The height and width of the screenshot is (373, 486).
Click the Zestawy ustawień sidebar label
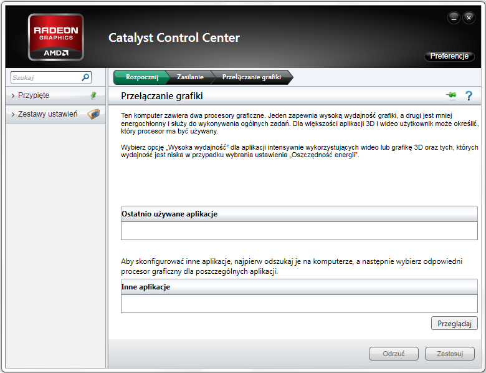point(48,114)
